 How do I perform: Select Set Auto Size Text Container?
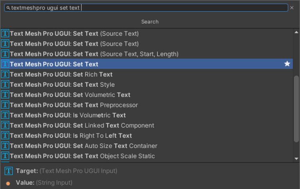83,146
